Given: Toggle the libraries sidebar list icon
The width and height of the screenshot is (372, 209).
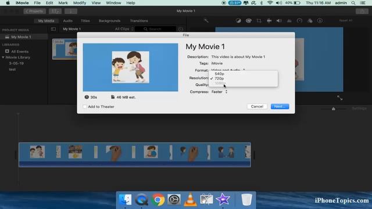Looking at the screenshot, I should point(53,29).
